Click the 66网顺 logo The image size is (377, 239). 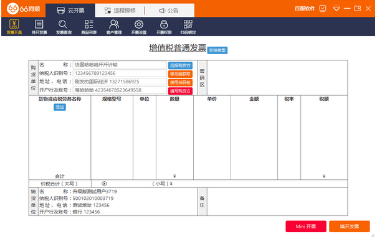(23, 9)
